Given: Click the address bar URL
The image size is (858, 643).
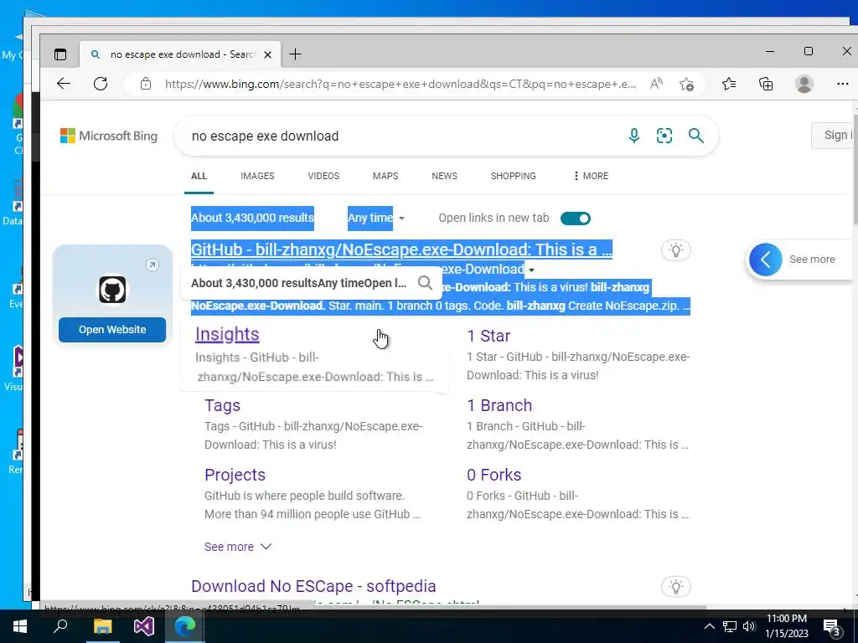Looking at the screenshot, I should click(x=400, y=85).
